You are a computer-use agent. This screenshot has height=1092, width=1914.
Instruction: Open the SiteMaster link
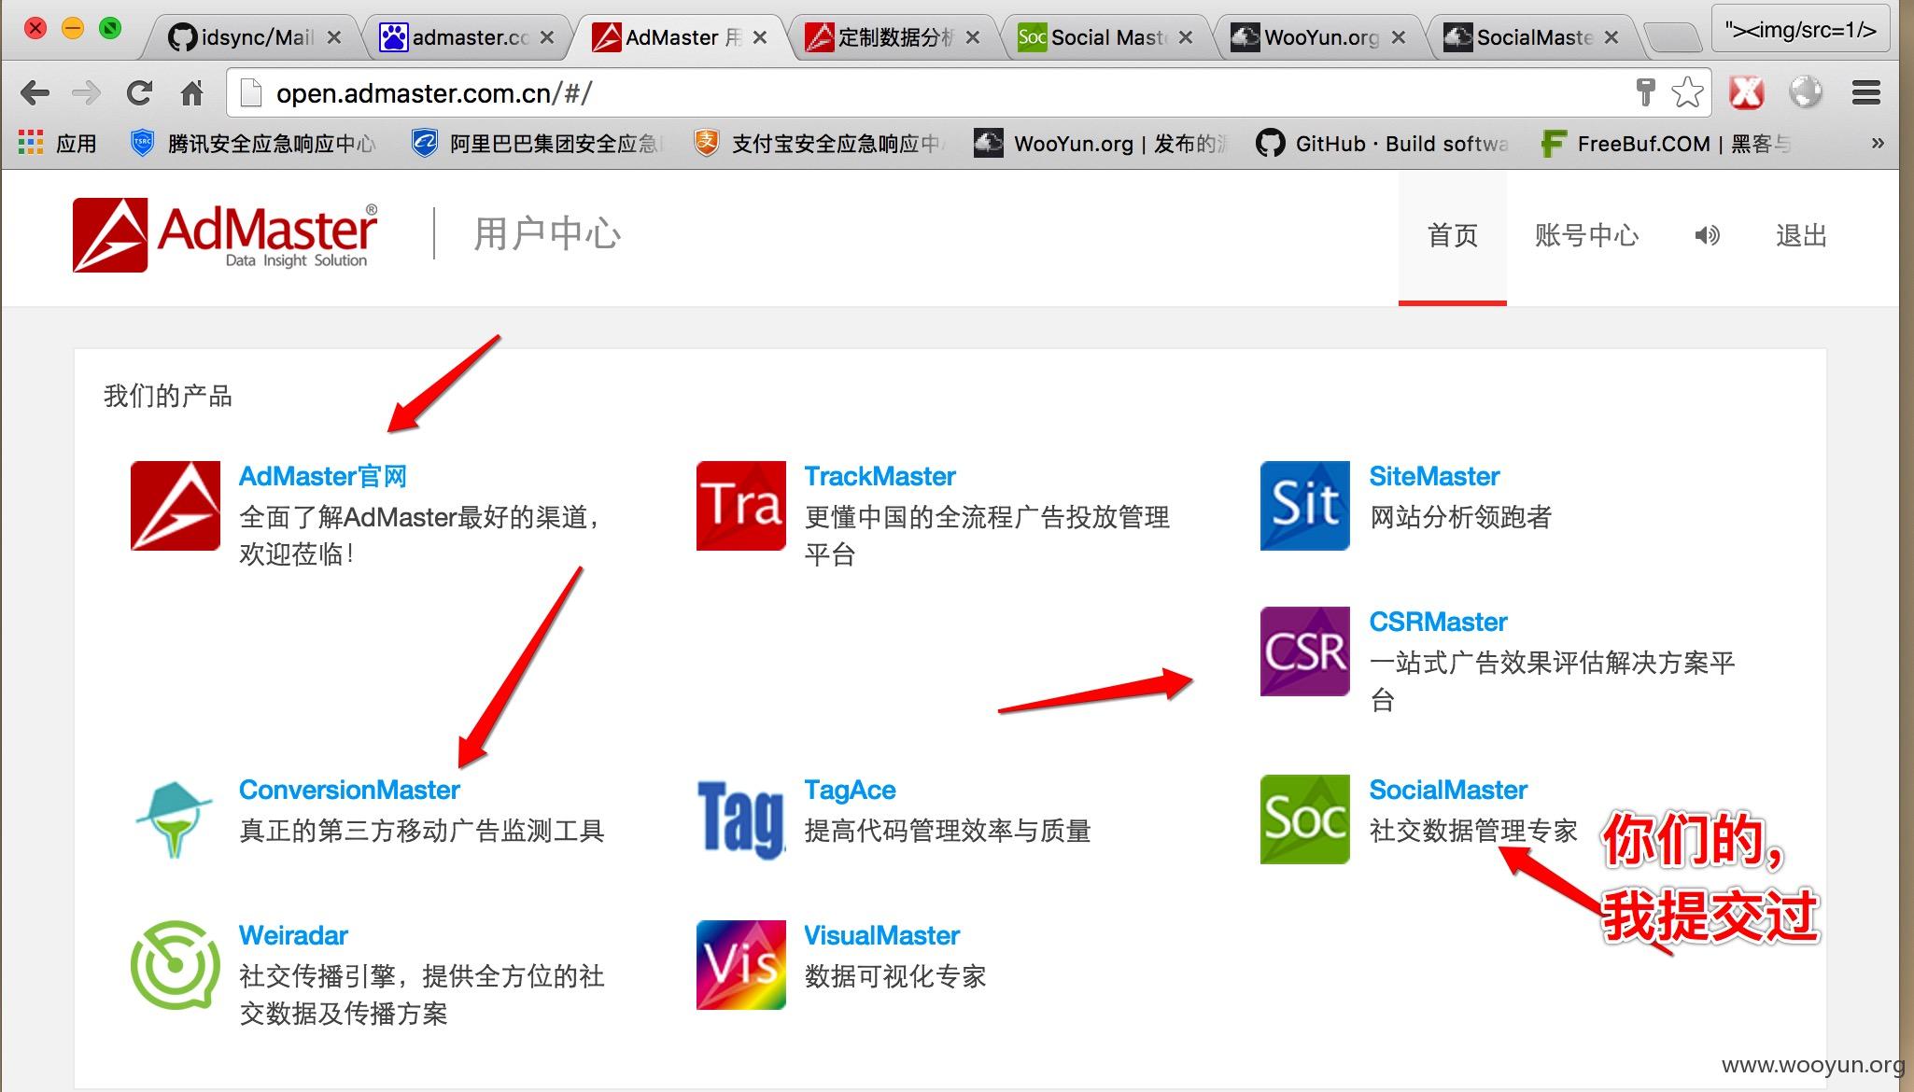coord(1434,476)
